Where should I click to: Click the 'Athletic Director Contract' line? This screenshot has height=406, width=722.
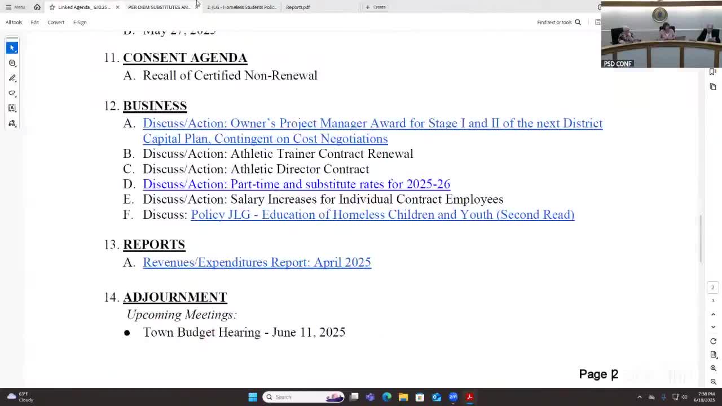(256, 169)
